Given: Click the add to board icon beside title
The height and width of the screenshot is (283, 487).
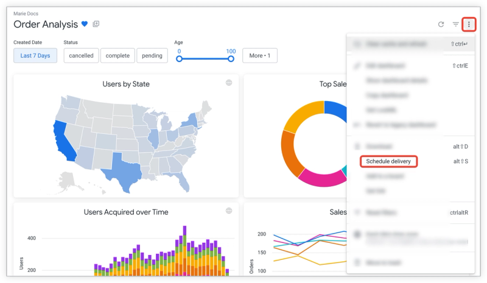Looking at the screenshot, I should coord(96,24).
